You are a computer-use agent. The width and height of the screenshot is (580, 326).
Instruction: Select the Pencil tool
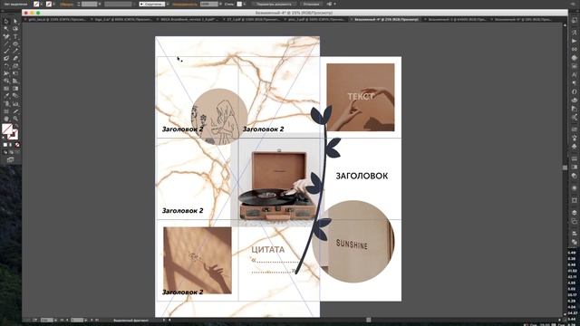click(15, 52)
